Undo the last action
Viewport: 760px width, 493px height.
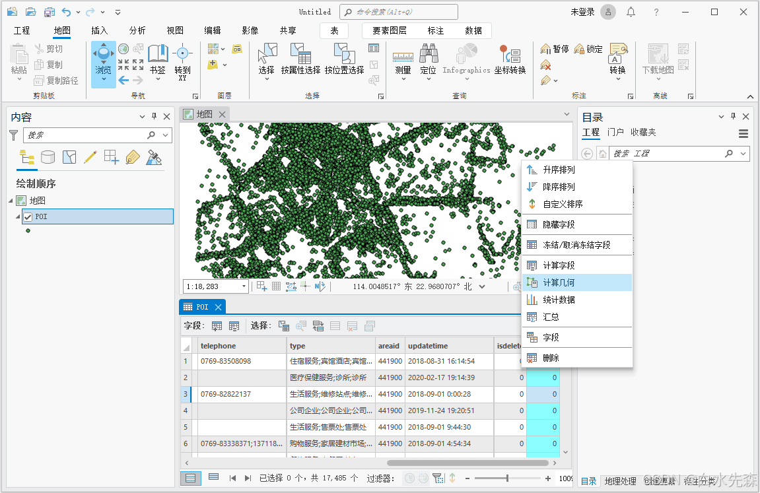(x=67, y=12)
